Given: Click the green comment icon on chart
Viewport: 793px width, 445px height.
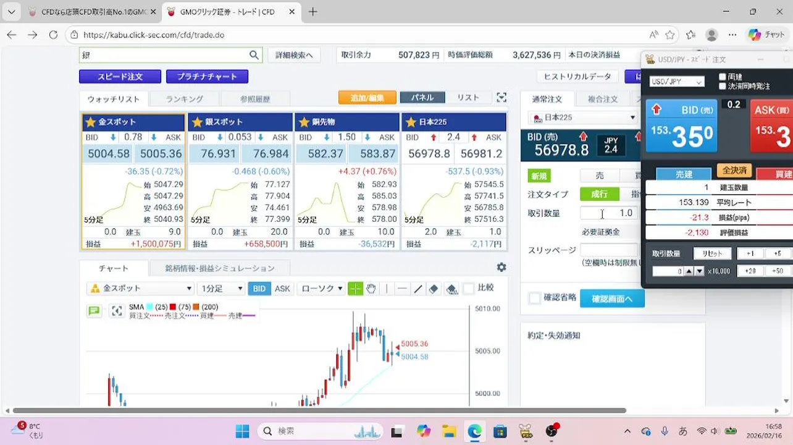Looking at the screenshot, I should [94, 311].
